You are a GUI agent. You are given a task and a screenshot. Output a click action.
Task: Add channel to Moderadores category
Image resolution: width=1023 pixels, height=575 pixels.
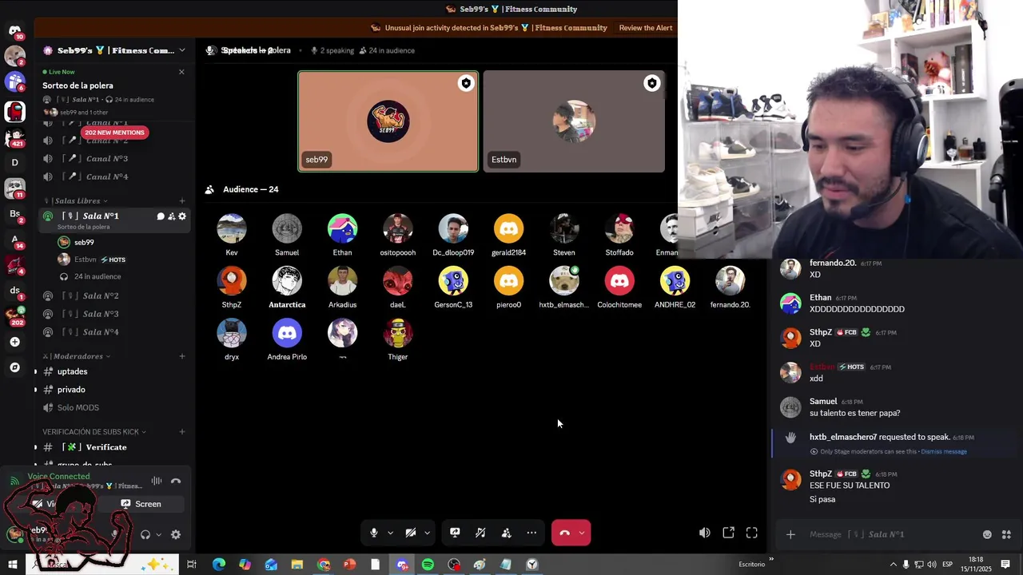pos(182,356)
